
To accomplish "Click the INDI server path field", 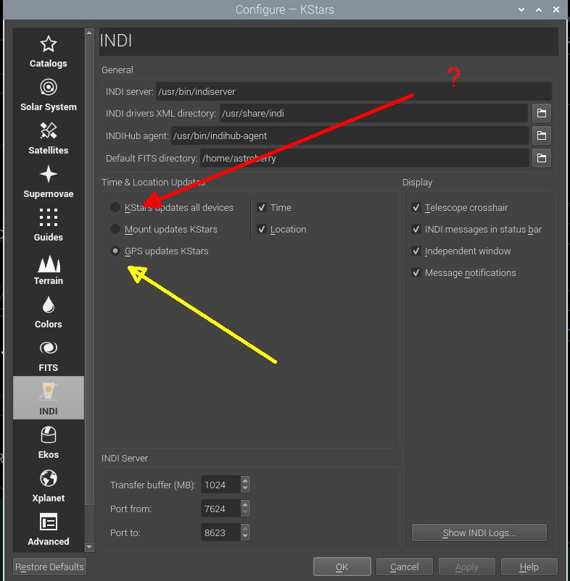I will 353,91.
